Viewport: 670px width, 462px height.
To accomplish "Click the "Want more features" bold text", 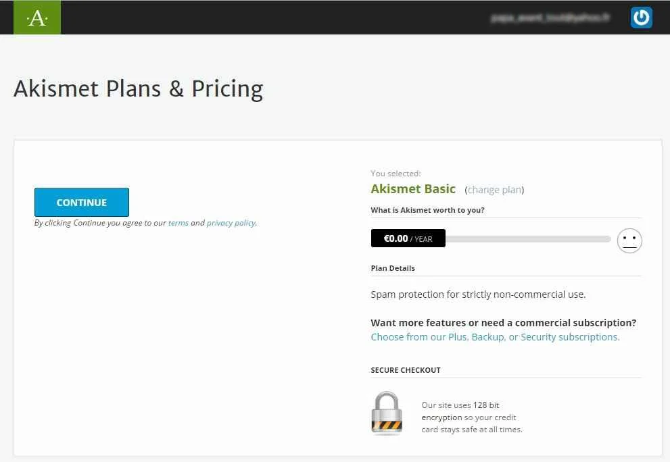I will pyautogui.click(x=503, y=323).
